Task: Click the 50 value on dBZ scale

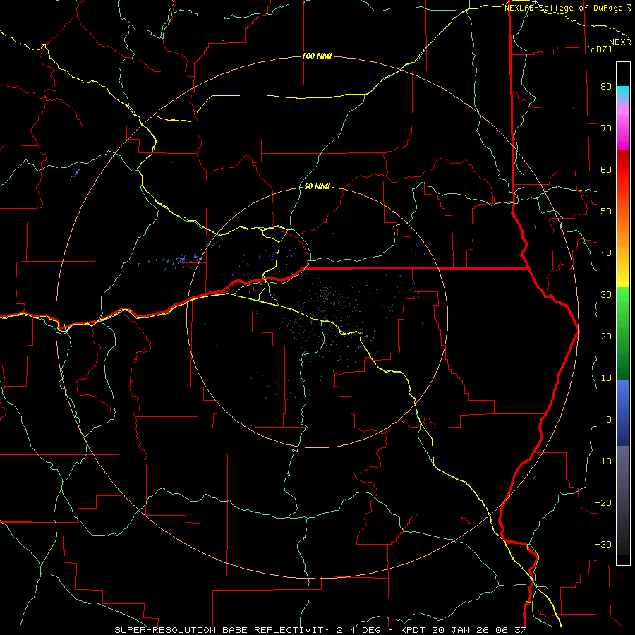Action: (606, 212)
